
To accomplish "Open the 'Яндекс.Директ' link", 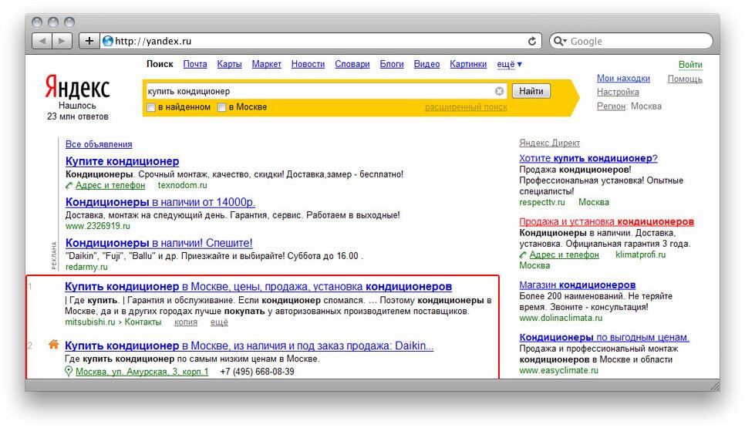I will 549,143.
